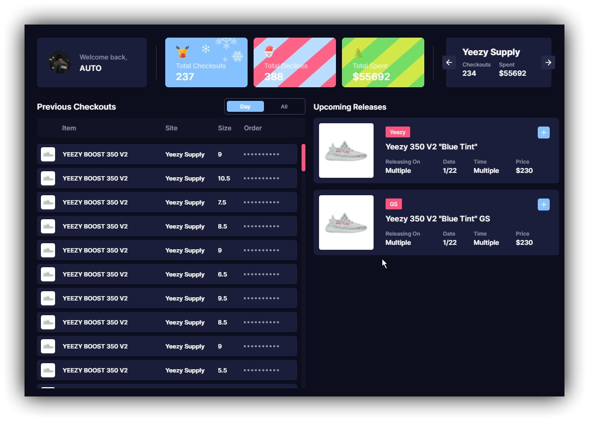Open the Yeezy 350 V2 "Blue Tint" shoe thumbnail
589x421 pixels.
(x=346, y=151)
